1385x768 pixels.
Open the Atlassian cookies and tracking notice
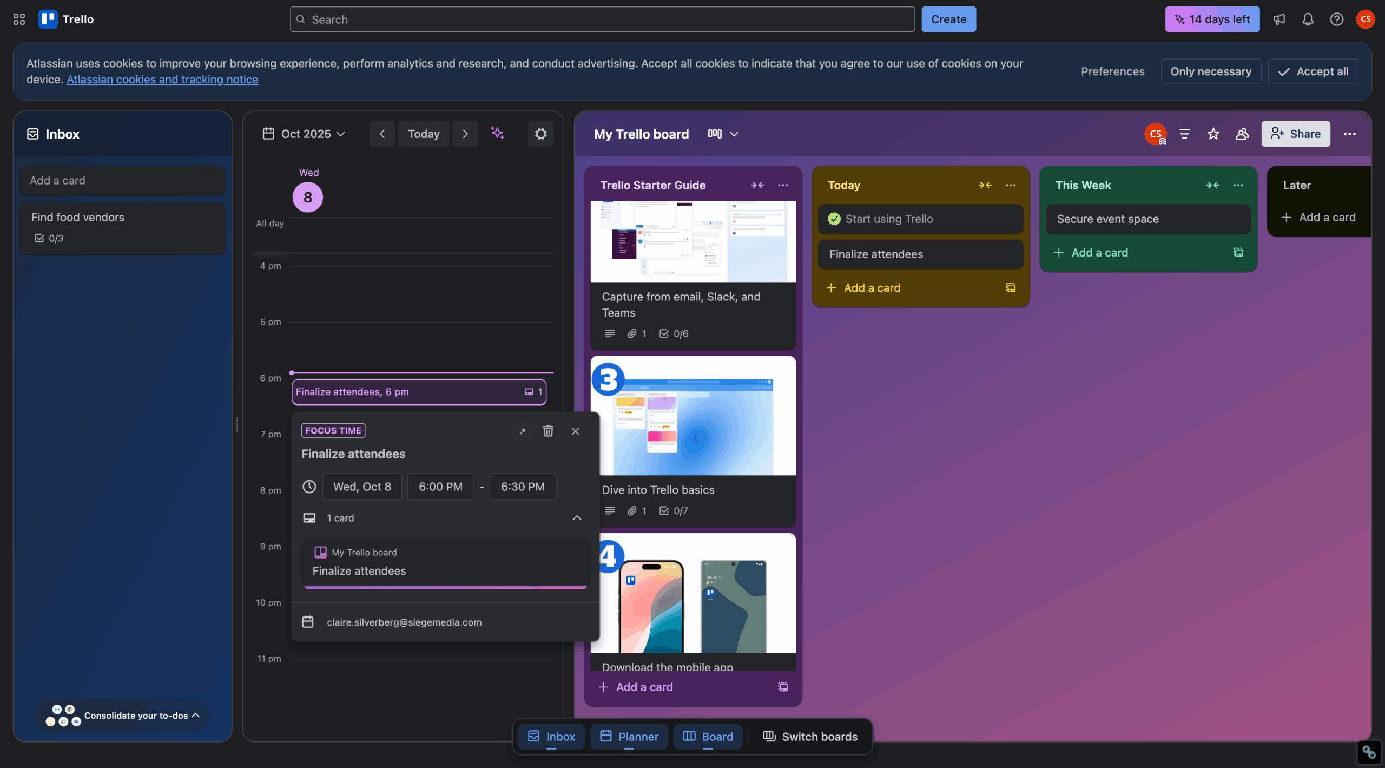(x=162, y=79)
